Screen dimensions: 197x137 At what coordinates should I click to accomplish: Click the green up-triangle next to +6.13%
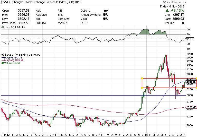coord(167,11)
